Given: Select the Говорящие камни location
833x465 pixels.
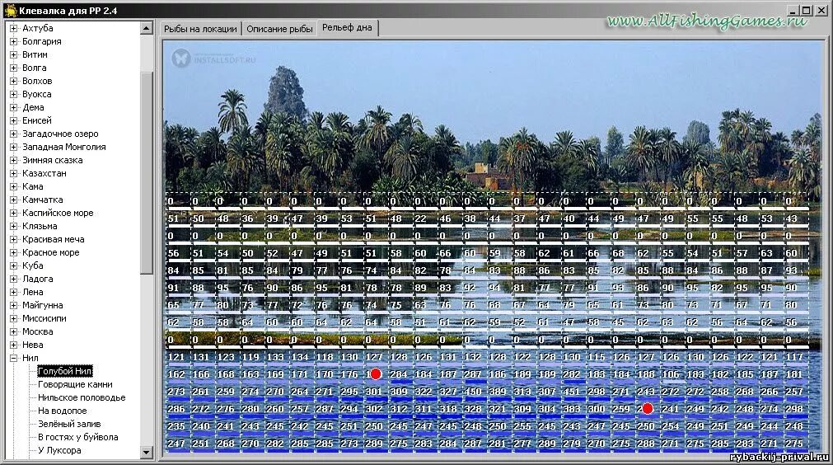Looking at the screenshot, I should click(x=75, y=384).
